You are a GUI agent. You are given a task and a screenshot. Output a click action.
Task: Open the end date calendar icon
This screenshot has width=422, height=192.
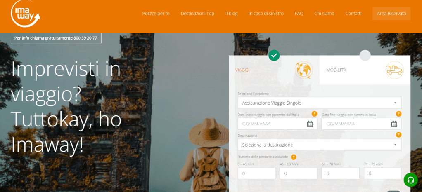[394, 124]
